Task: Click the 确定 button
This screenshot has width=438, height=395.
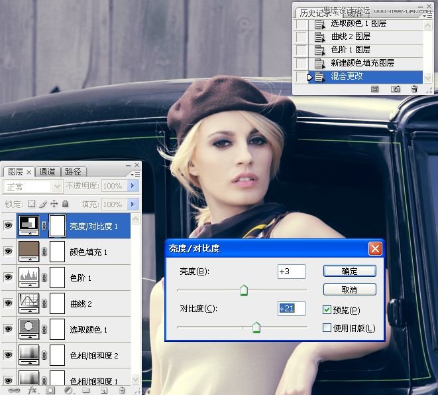Action: coord(349,271)
